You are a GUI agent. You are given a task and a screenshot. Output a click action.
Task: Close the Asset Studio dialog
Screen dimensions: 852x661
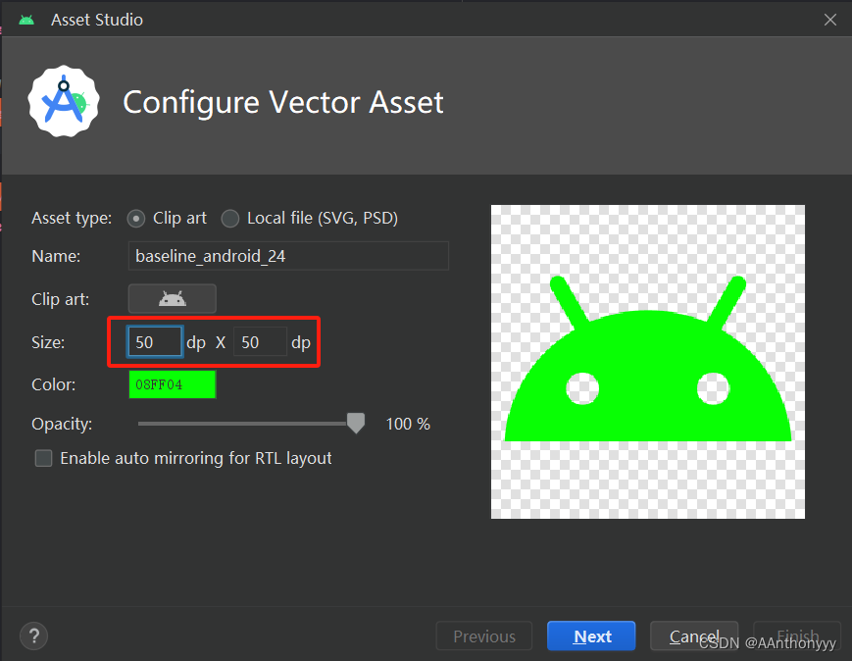pyautogui.click(x=829, y=21)
